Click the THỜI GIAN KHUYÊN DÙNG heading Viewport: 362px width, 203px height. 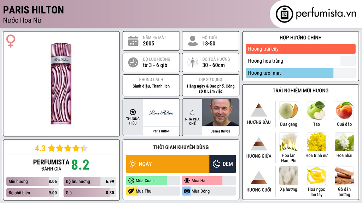pyautogui.click(x=181, y=147)
